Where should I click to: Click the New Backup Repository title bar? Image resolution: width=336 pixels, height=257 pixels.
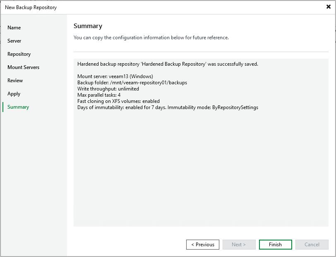click(x=124, y=7)
